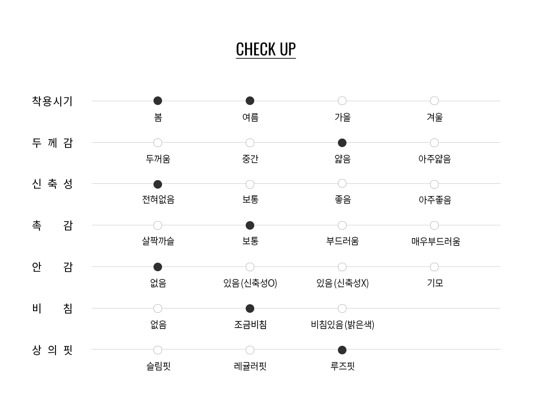Image resolution: width=533 pixels, height=414 pixels.
Task: Pick the 슬림핏 fit circle
Action: click(158, 350)
